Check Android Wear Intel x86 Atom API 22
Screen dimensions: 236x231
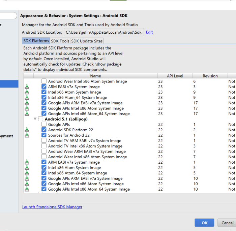tap(44, 157)
